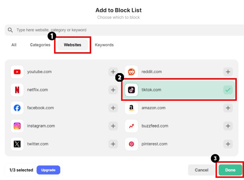Cancel the block list dialog
The width and height of the screenshot is (244, 180).
click(x=201, y=170)
